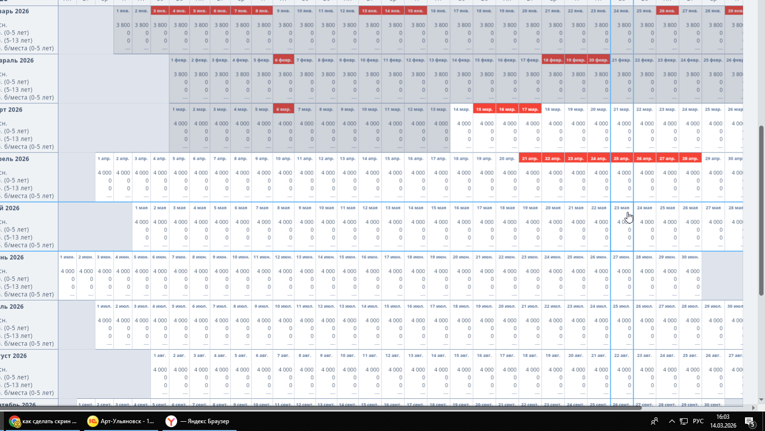
Task: Select the red '17 мар.' date header
Action: click(530, 109)
